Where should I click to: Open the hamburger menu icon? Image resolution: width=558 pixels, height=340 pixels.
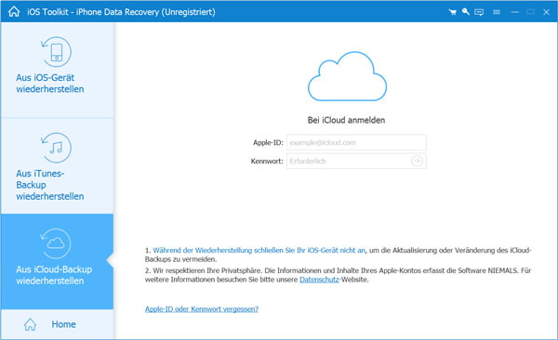tap(497, 12)
